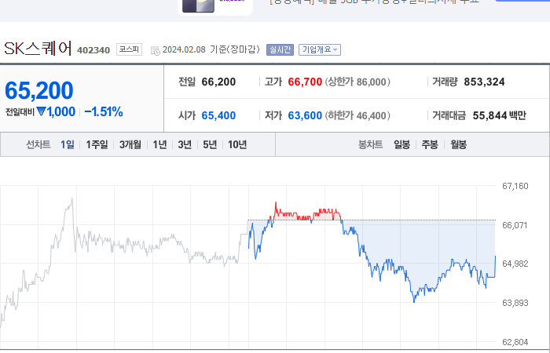The height and width of the screenshot is (353, 550).
Task: Click the calendar clock icon beside the date
Action: (x=155, y=50)
